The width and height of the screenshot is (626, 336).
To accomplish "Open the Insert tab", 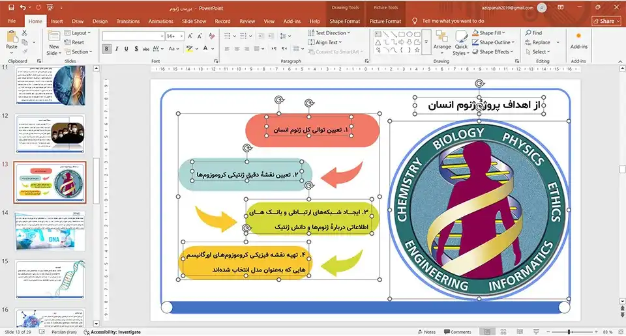I will 57,21.
